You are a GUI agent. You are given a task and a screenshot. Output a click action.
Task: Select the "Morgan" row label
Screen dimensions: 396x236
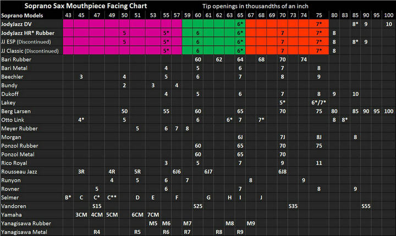pos(12,137)
